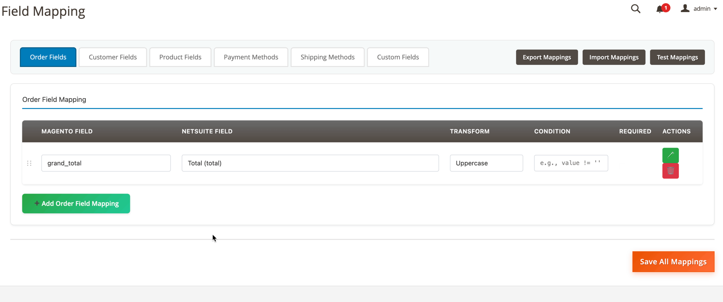Screen dimensions: 723x302
Task: Go to the Shipping Methods tab
Action: (327, 57)
